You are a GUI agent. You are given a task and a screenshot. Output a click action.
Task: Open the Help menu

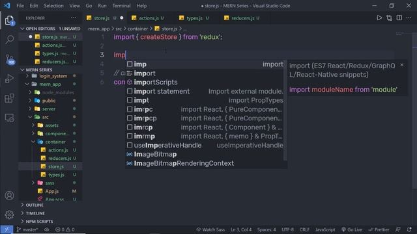click(x=141, y=6)
